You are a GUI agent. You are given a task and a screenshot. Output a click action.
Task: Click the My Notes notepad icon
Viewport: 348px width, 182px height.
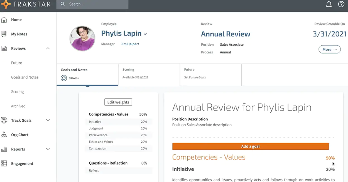click(x=4, y=34)
